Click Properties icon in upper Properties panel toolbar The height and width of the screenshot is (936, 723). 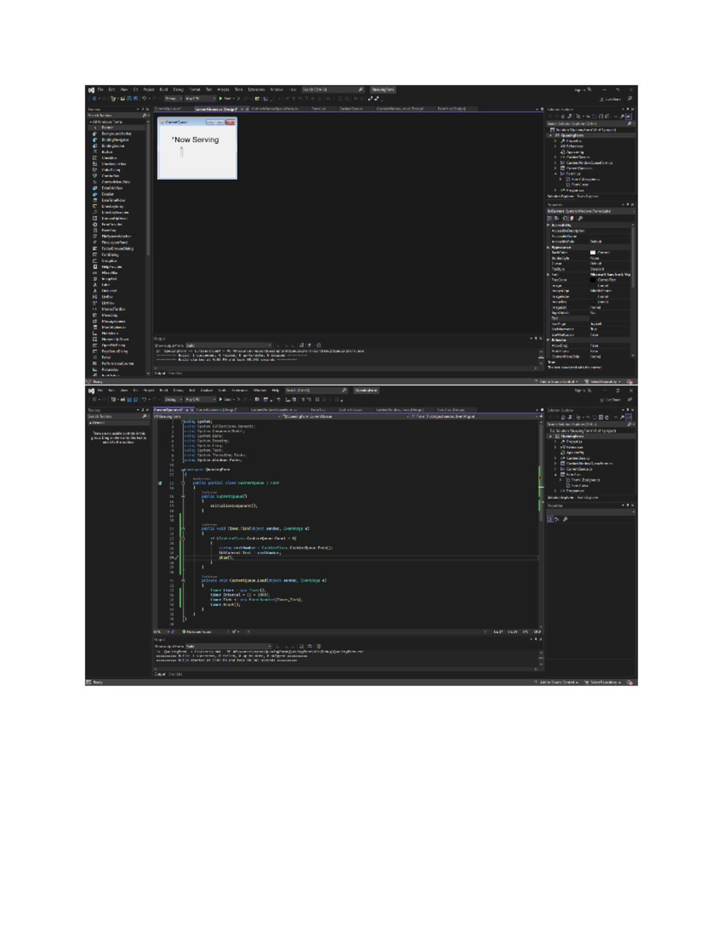tap(565, 218)
